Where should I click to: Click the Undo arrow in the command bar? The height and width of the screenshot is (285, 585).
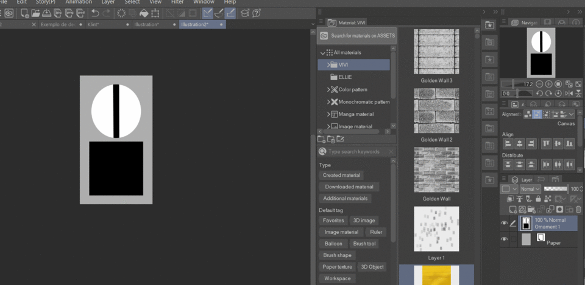[x=95, y=13]
